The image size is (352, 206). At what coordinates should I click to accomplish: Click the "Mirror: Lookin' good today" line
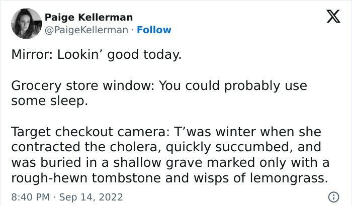[96, 55]
